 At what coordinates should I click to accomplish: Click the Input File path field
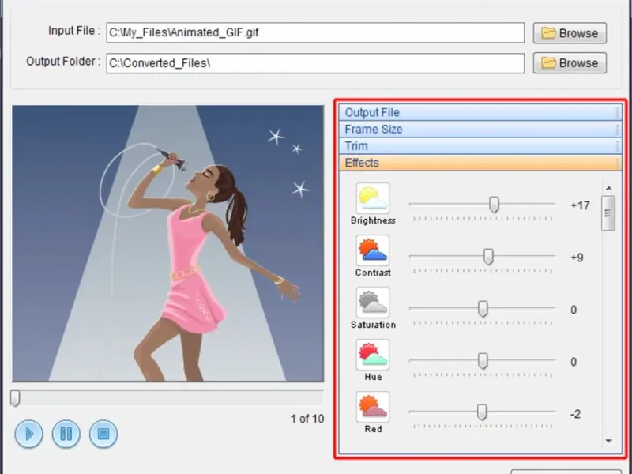tap(315, 32)
